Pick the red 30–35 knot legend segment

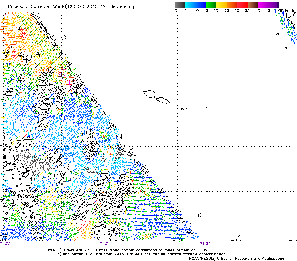(242, 5)
